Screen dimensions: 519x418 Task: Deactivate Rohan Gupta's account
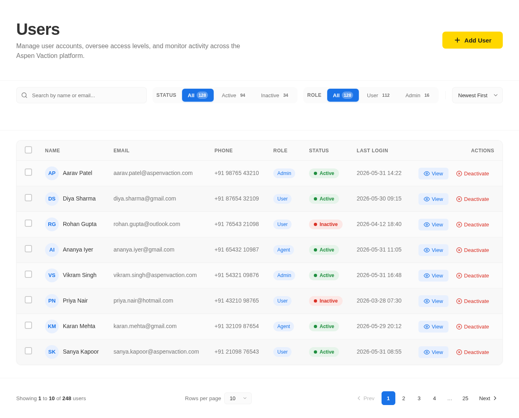(473, 224)
